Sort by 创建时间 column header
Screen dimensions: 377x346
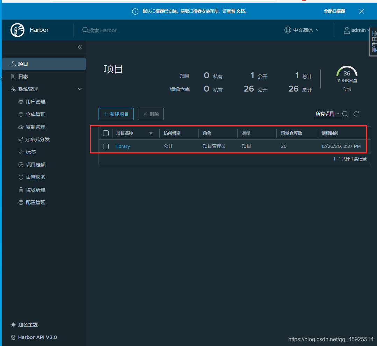pyautogui.click(x=330, y=133)
